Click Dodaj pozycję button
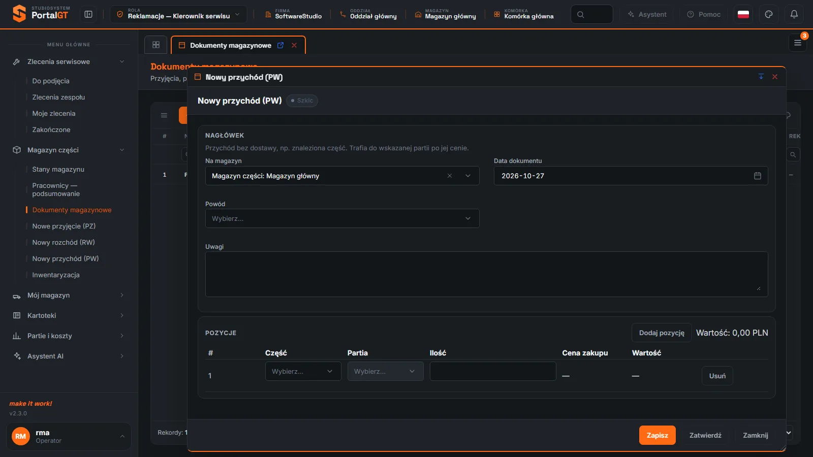The height and width of the screenshot is (457, 813). click(662, 333)
